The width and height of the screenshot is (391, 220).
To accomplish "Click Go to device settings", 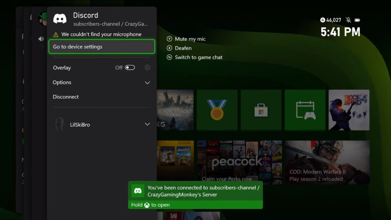I will [102, 47].
